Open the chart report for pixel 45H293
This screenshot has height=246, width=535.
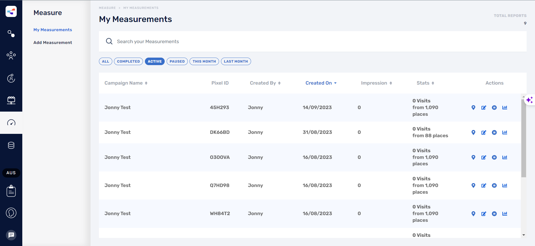505,108
